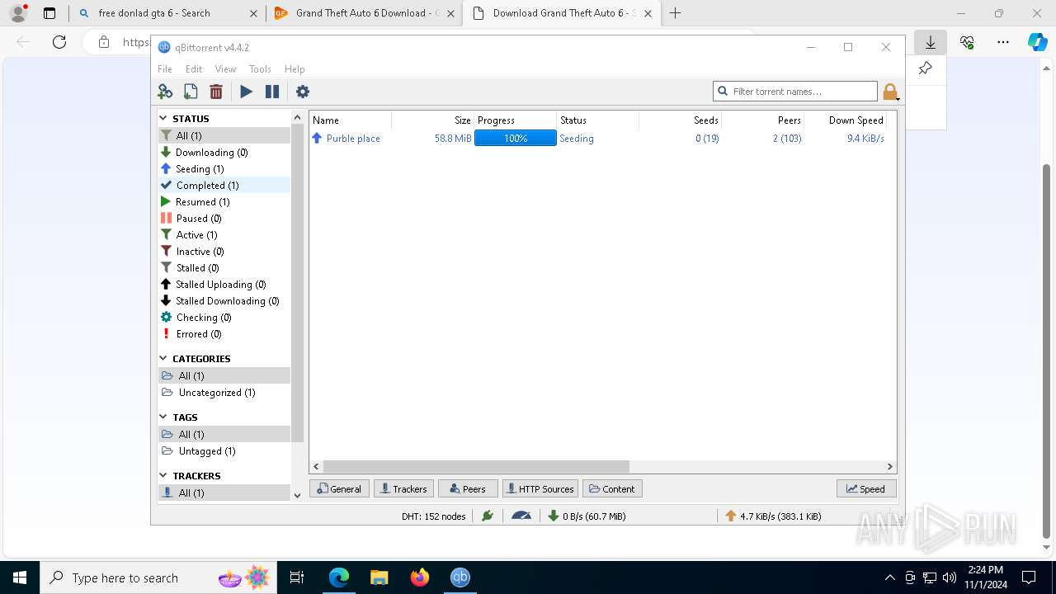Sort by the Size column header

click(432, 120)
